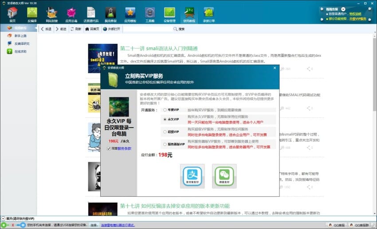Click the green connection status icon
This screenshot has width=377, height=229.
point(4,225)
